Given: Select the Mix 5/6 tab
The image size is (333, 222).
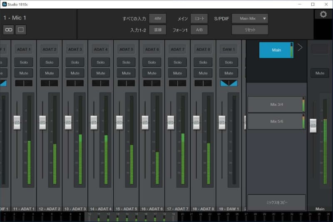Looking at the screenshot, I should 276,121.
